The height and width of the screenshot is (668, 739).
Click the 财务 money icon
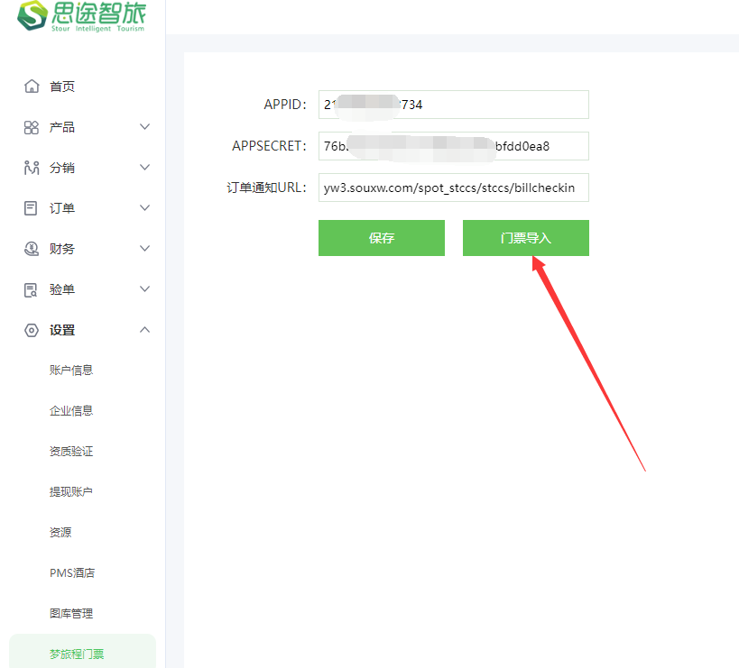(x=32, y=249)
